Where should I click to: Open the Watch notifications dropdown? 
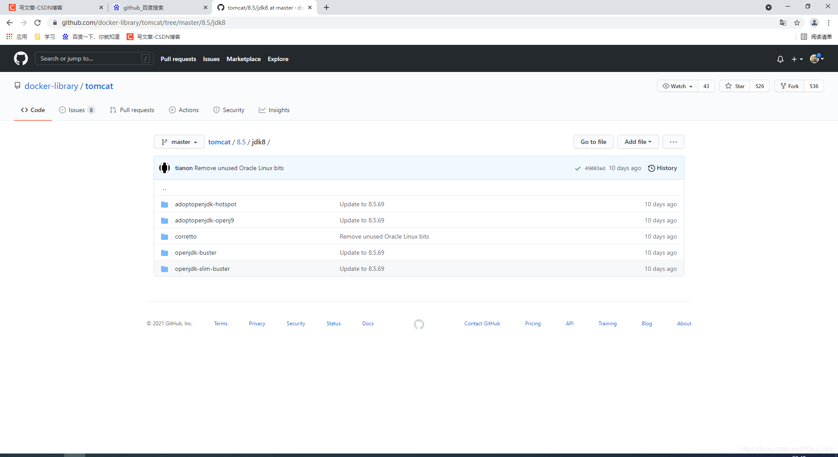(x=677, y=86)
